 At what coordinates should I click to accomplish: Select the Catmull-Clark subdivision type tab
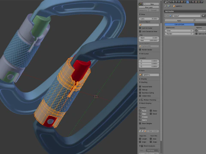coord(179,24)
